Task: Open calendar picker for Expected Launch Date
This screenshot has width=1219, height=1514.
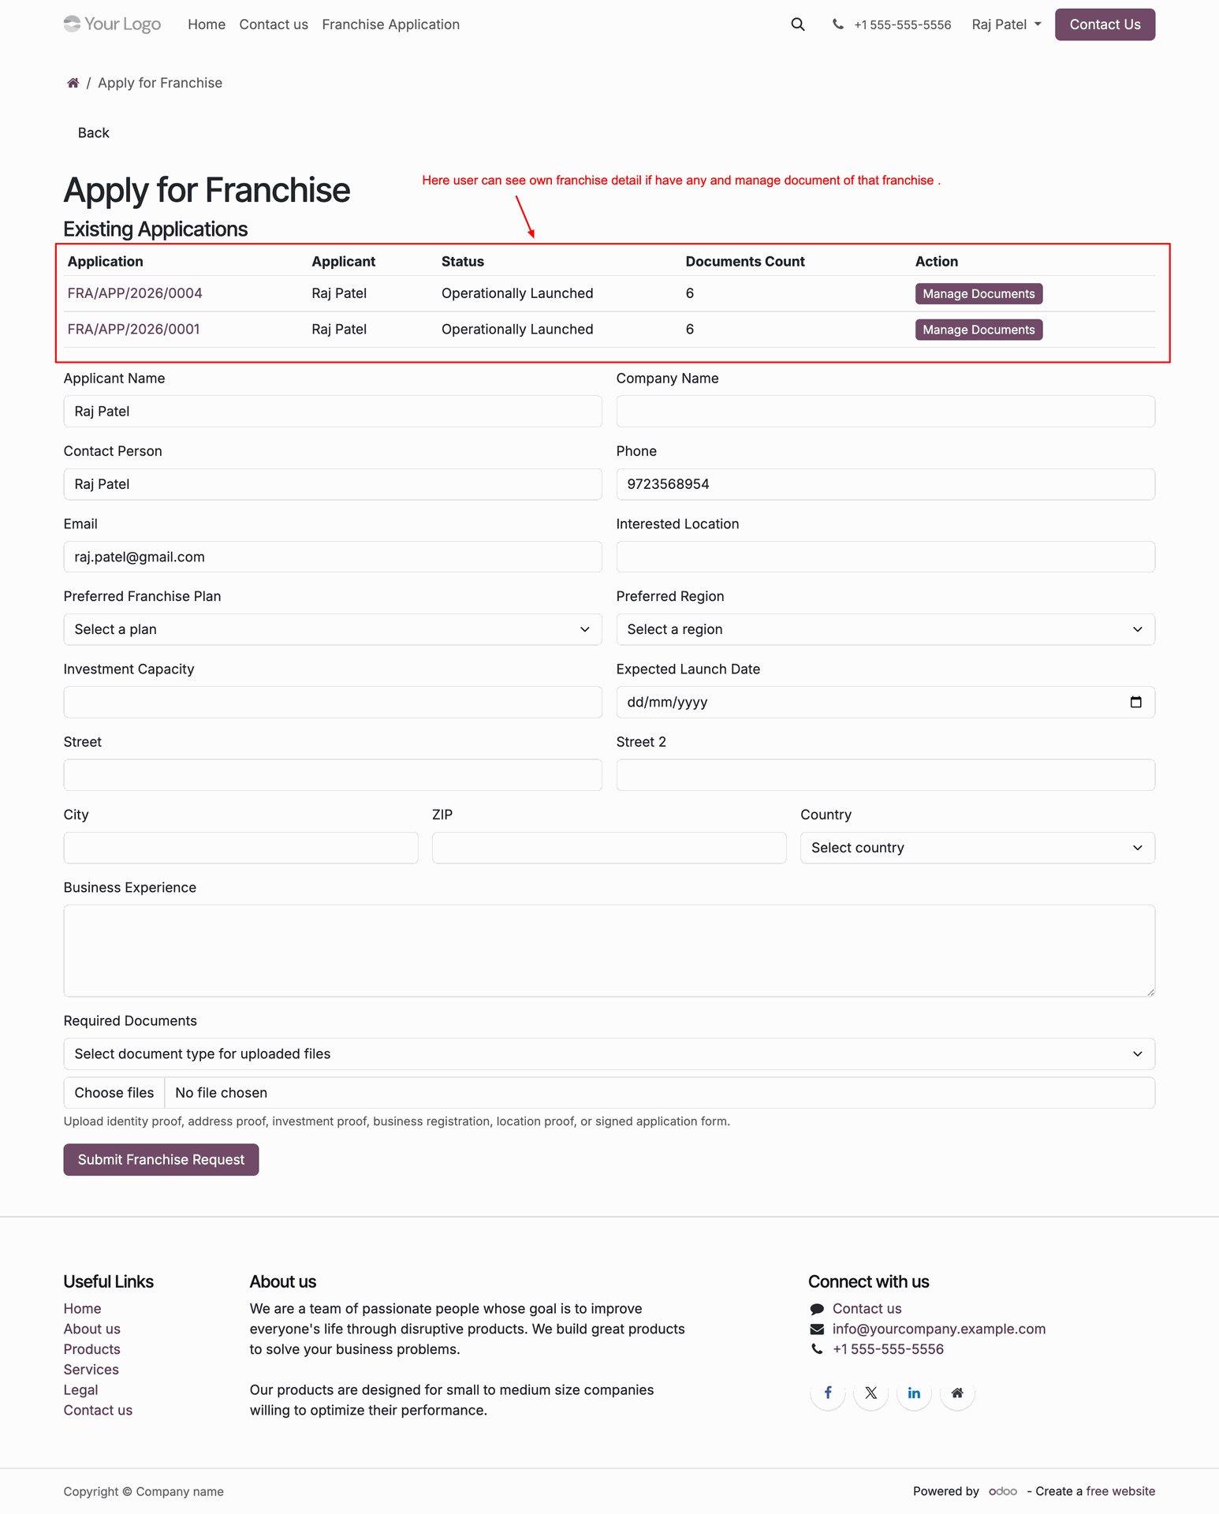Action: point(1135,702)
